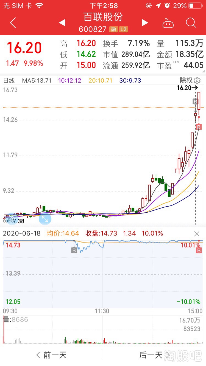Tap the L2 level badge

coord(123,29)
